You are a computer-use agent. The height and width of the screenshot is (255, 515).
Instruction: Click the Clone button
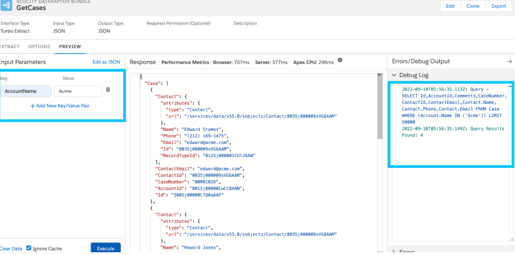473,6
